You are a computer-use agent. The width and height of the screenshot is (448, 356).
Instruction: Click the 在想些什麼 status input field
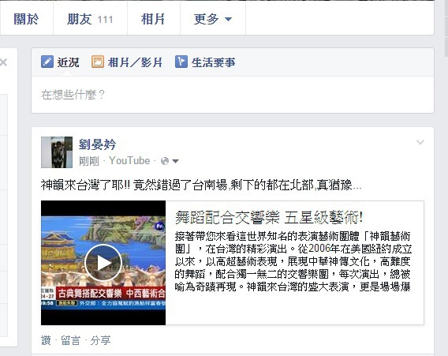click(233, 95)
